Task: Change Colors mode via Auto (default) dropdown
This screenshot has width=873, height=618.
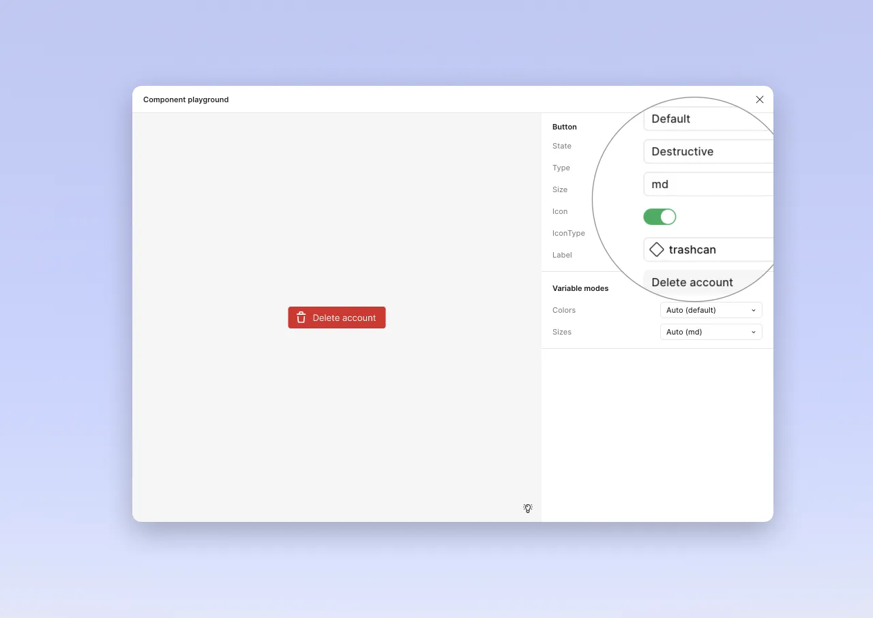Action: tap(711, 310)
